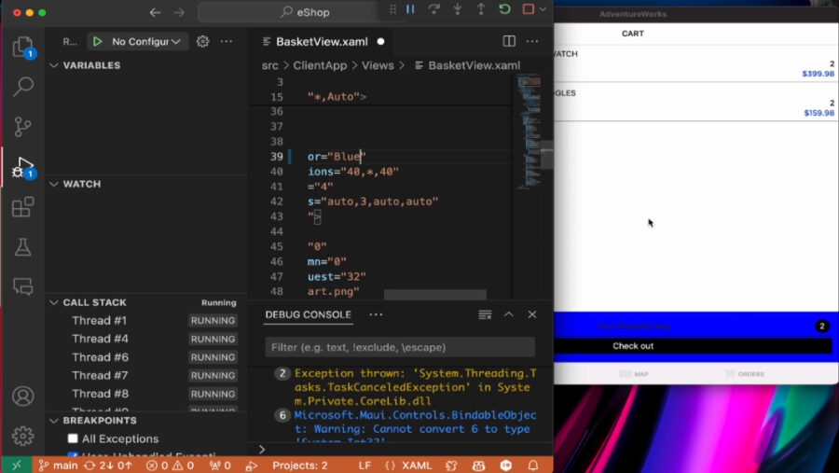The height and width of the screenshot is (473, 839).
Task: Click the Views breadcrumb
Action: (x=378, y=65)
